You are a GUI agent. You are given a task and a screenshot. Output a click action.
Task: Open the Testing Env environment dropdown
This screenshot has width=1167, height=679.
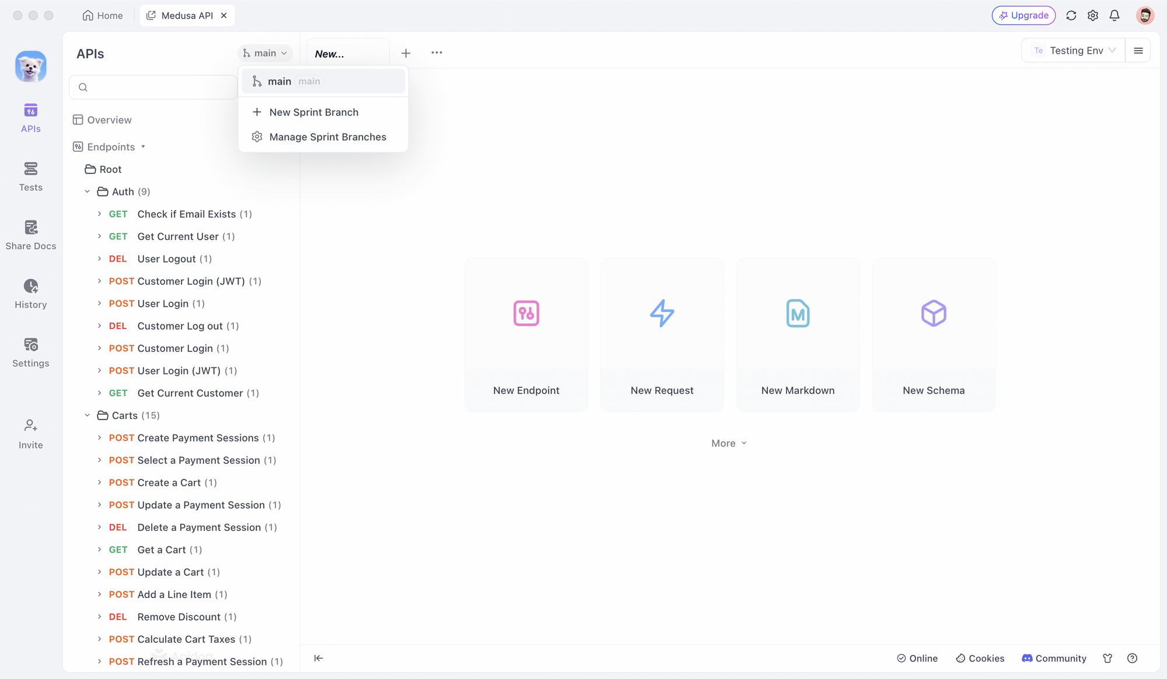click(x=1074, y=51)
